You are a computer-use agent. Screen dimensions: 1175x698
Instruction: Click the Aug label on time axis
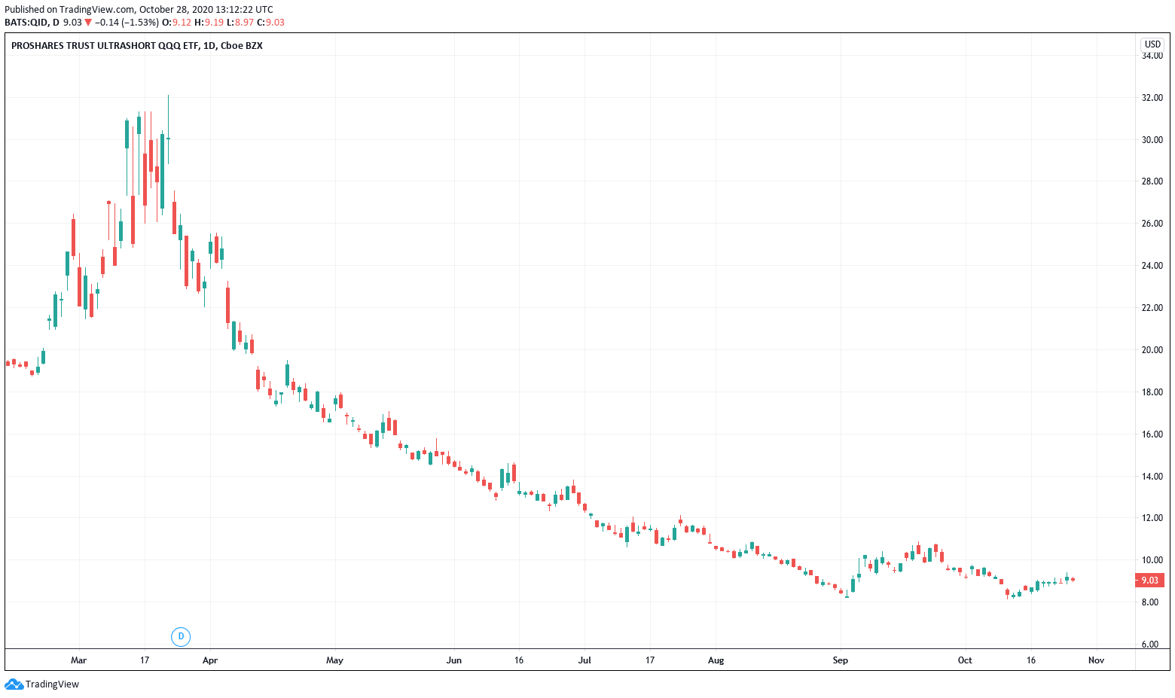716,660
